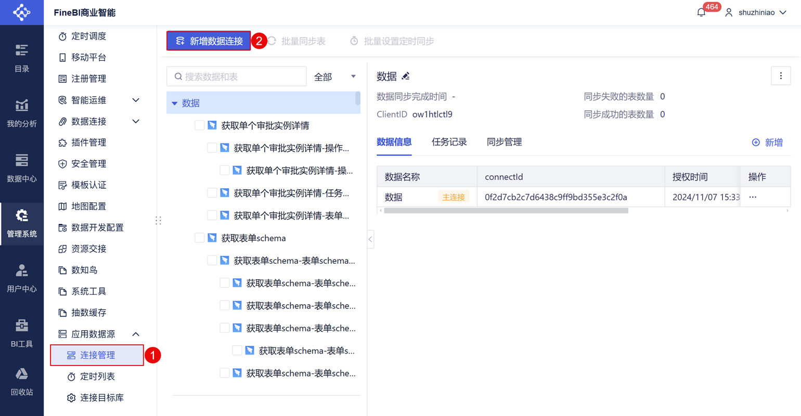This screenshot has height=416, width=801.
Task: Open 用户中心 from the left rail
Action: [22, 279]
